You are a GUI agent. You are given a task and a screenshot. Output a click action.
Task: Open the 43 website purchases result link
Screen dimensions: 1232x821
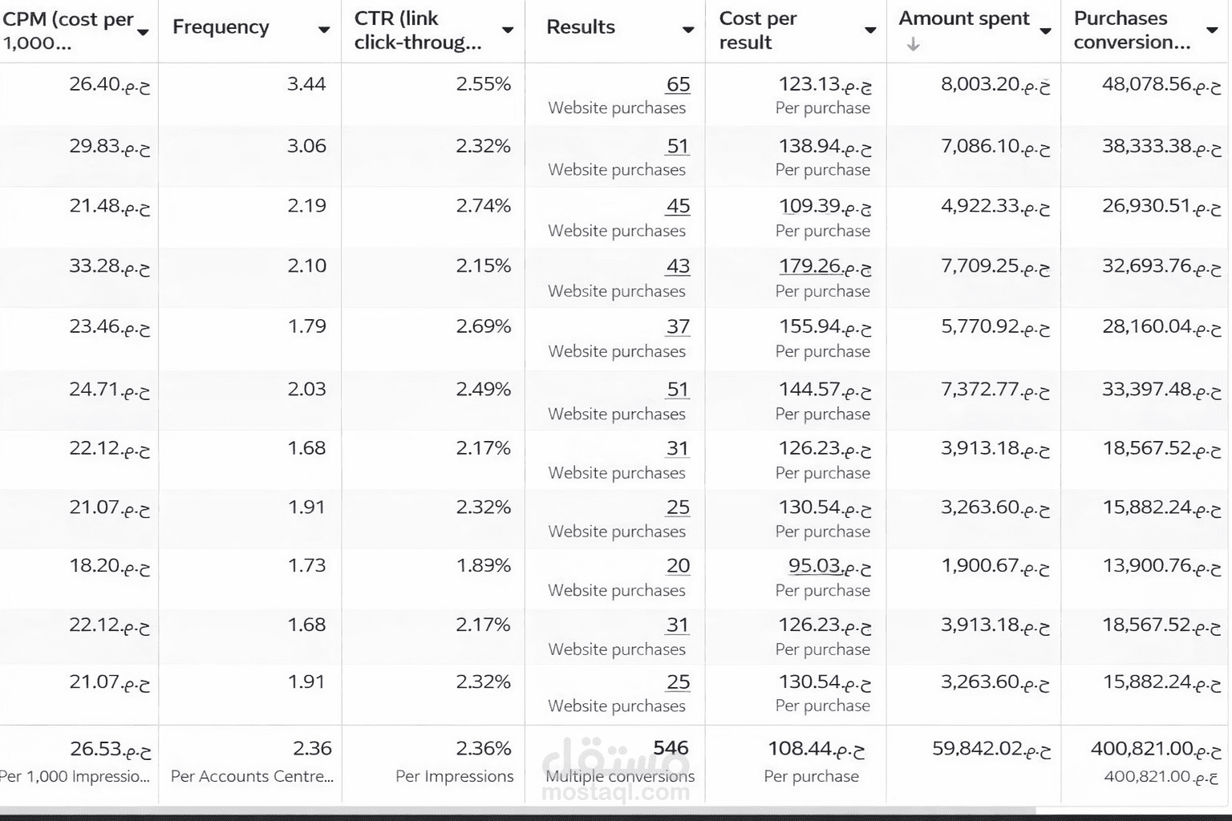[678, 267]
